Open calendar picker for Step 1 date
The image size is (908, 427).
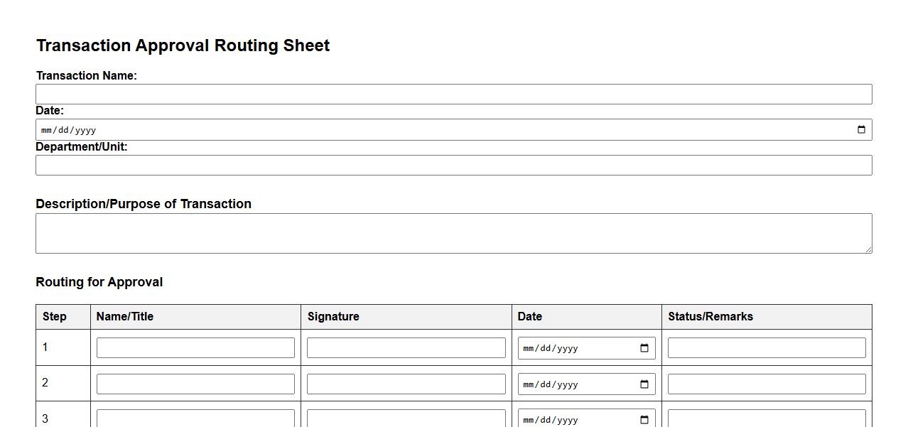(x=644, y=348)
